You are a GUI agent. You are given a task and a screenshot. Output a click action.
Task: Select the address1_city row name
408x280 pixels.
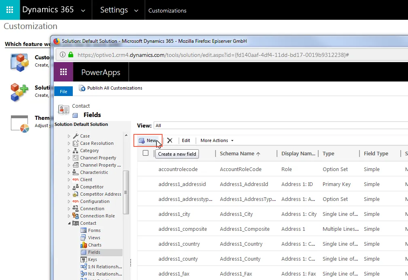174,214
